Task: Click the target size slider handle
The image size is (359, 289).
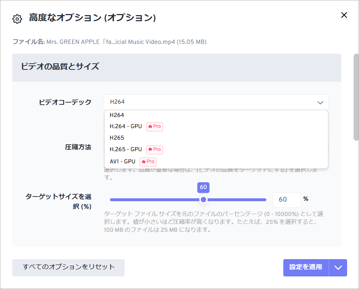Action: [203, 200]
